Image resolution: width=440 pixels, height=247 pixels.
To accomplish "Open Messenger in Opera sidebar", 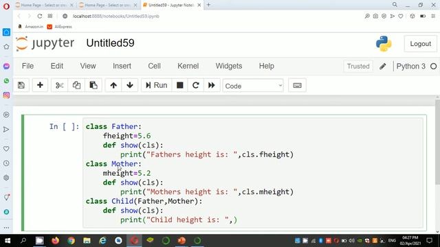I will pyautogui.click(x=6, y=66).
